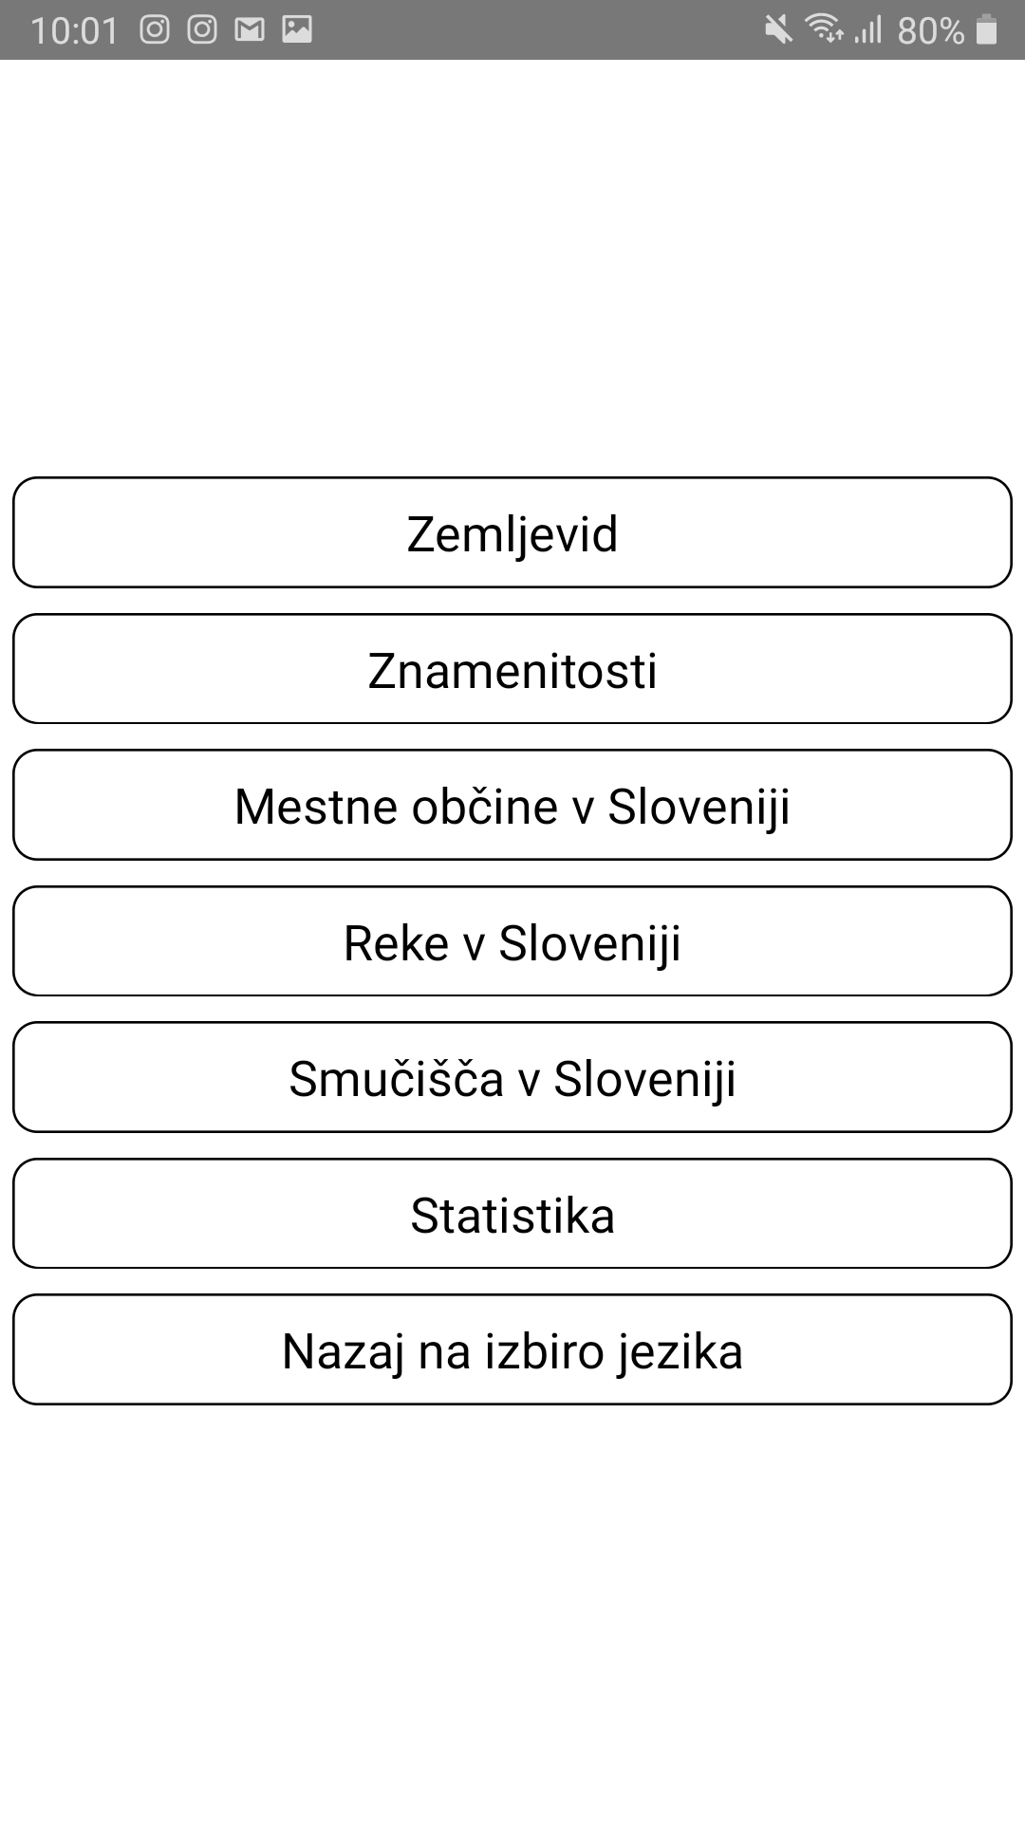1025x1822 pixels.
Task: Tap the Wi-Fi status icon
Action: (x=824, y=29)
